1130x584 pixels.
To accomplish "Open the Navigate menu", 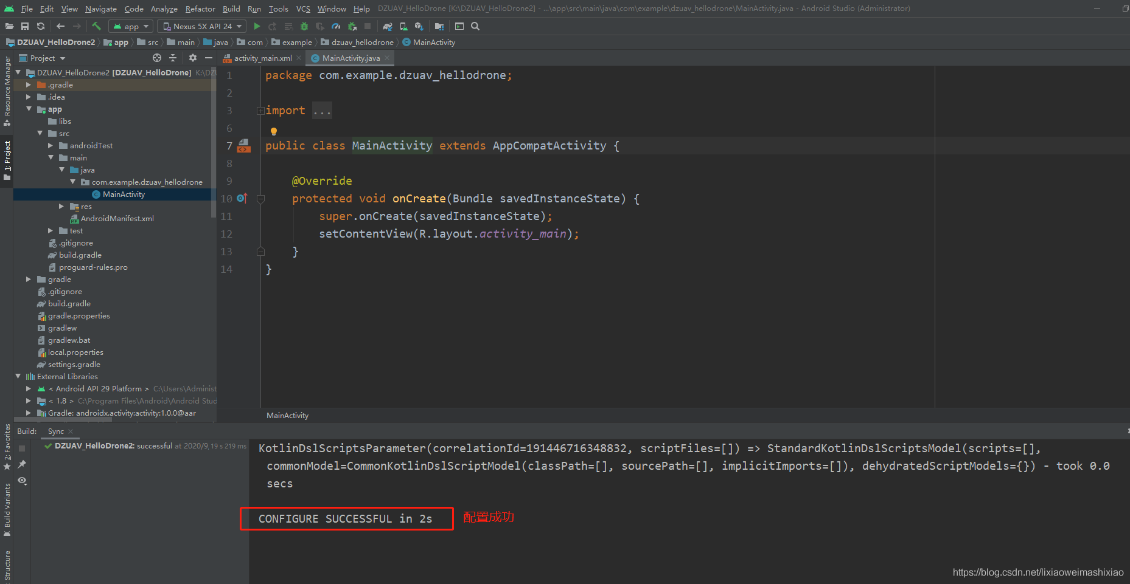I will (x=100, y=9).
